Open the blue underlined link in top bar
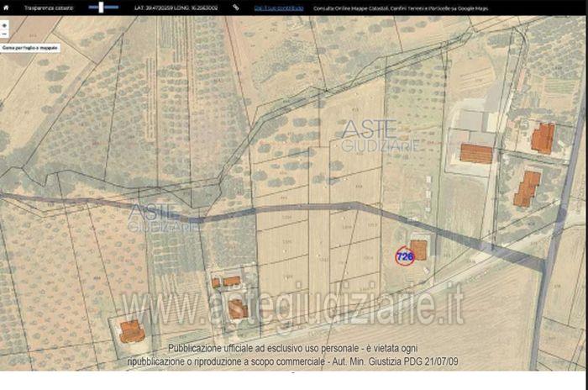Screen dimensions: 588x390 pos(279,8)
